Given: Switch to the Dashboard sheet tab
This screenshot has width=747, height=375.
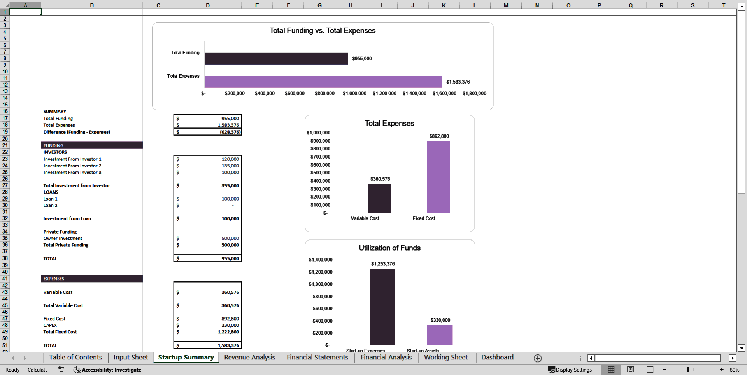Looking at the screenshot, I should tap(497, 358).
